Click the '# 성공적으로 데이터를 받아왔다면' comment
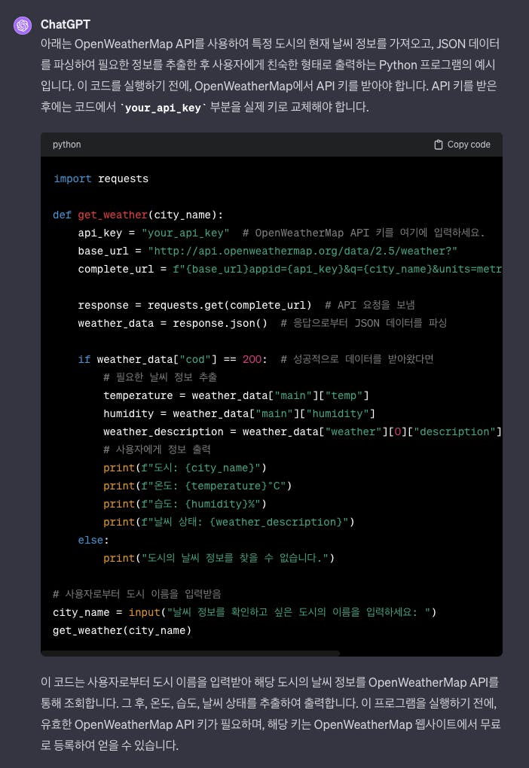The width and height of the screenshot is (529, 768). click(357, 359)
